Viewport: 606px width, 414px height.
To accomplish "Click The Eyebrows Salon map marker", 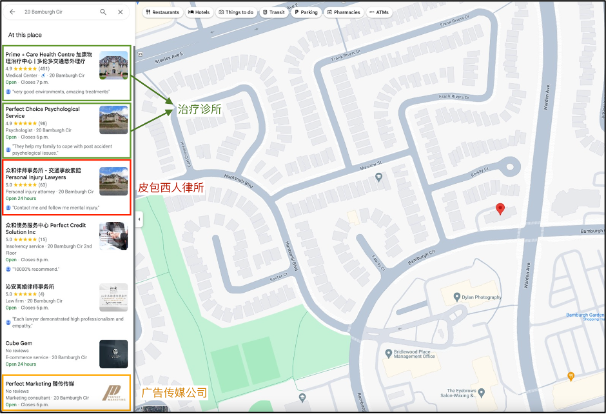I will tap(482, 393).
